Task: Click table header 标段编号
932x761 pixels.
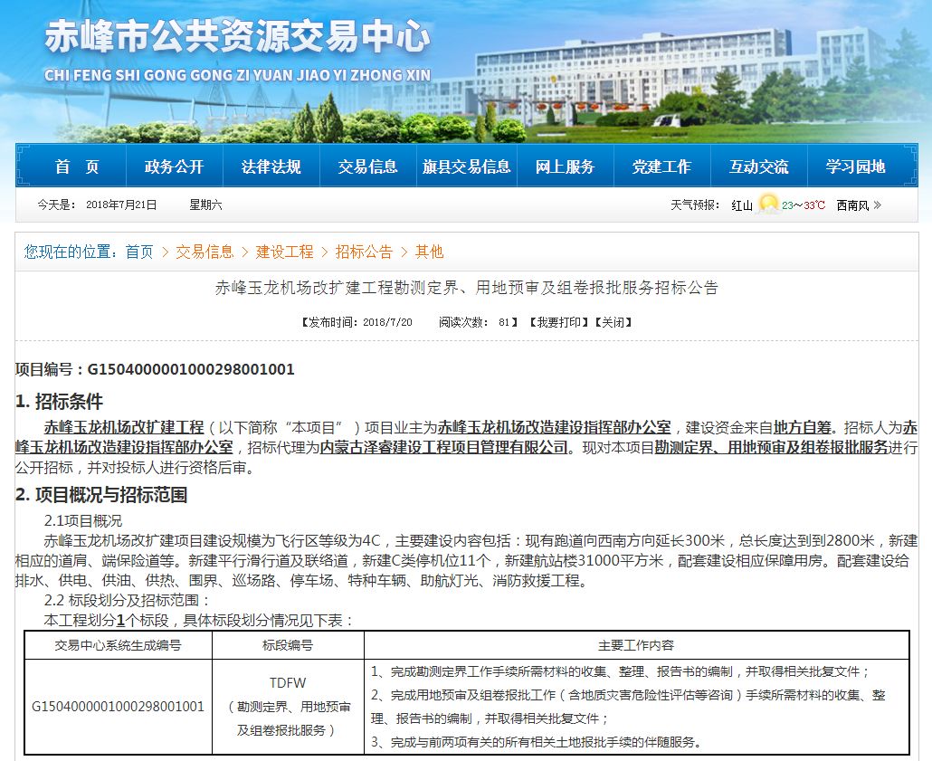Action: point(288,645)
